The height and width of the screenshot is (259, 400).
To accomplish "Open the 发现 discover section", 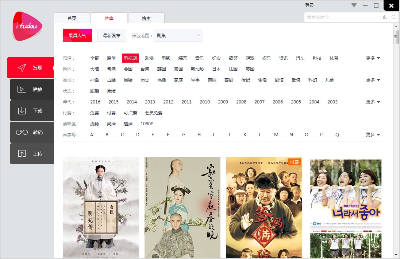I will [x=31, y=68].
